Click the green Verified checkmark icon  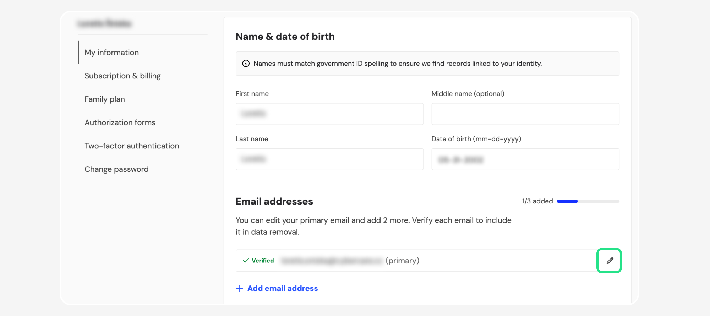point(246,261)
